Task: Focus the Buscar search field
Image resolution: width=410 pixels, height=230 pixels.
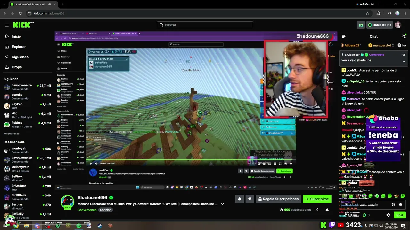Action: tap(205, 25)
